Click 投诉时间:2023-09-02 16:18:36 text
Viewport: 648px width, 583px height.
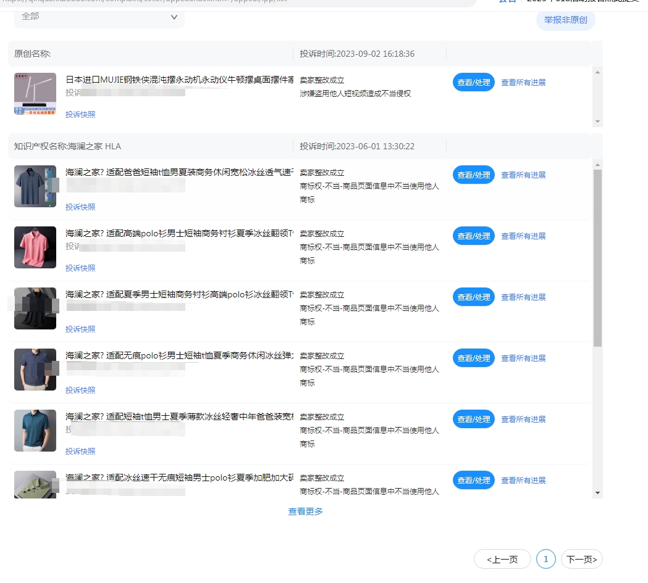coord(357,54)
